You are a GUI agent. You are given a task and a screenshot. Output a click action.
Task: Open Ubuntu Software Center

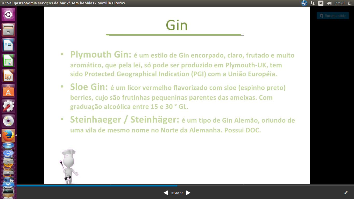click(x=8, y=91)
